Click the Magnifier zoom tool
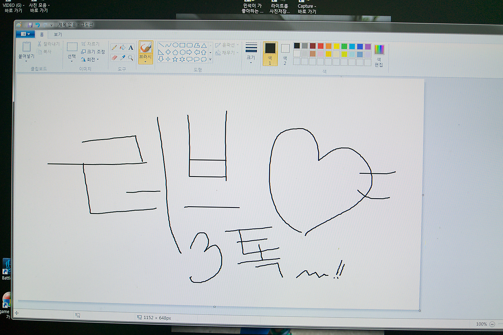The image size is (503, 335). [131, 58]
